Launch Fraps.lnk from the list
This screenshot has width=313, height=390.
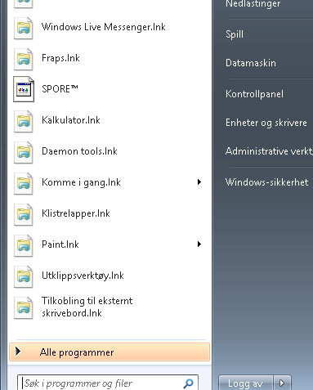(x=60, y=58)
